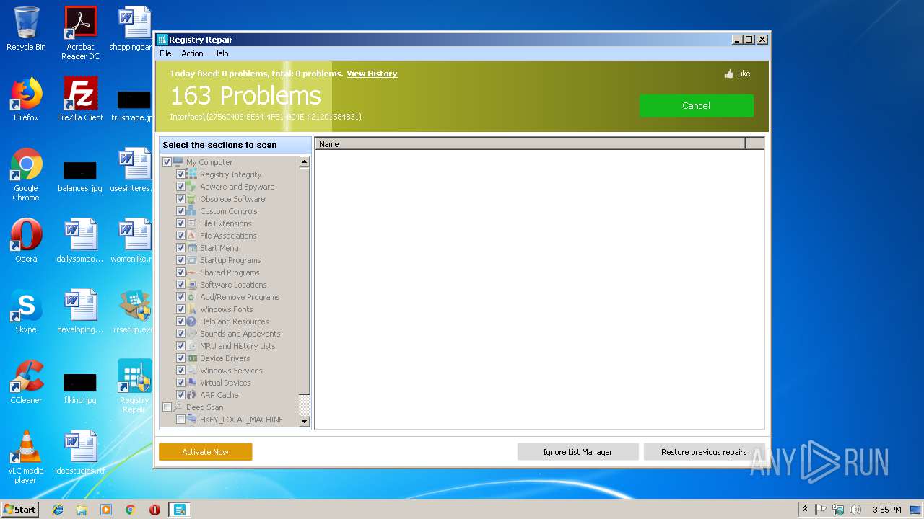Click the Adware and Spyware icon
Screen dimensions: 924x519
[192, 187]
